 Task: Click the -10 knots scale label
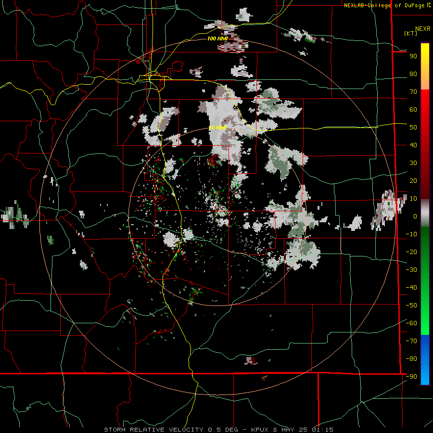click(411, 234)
